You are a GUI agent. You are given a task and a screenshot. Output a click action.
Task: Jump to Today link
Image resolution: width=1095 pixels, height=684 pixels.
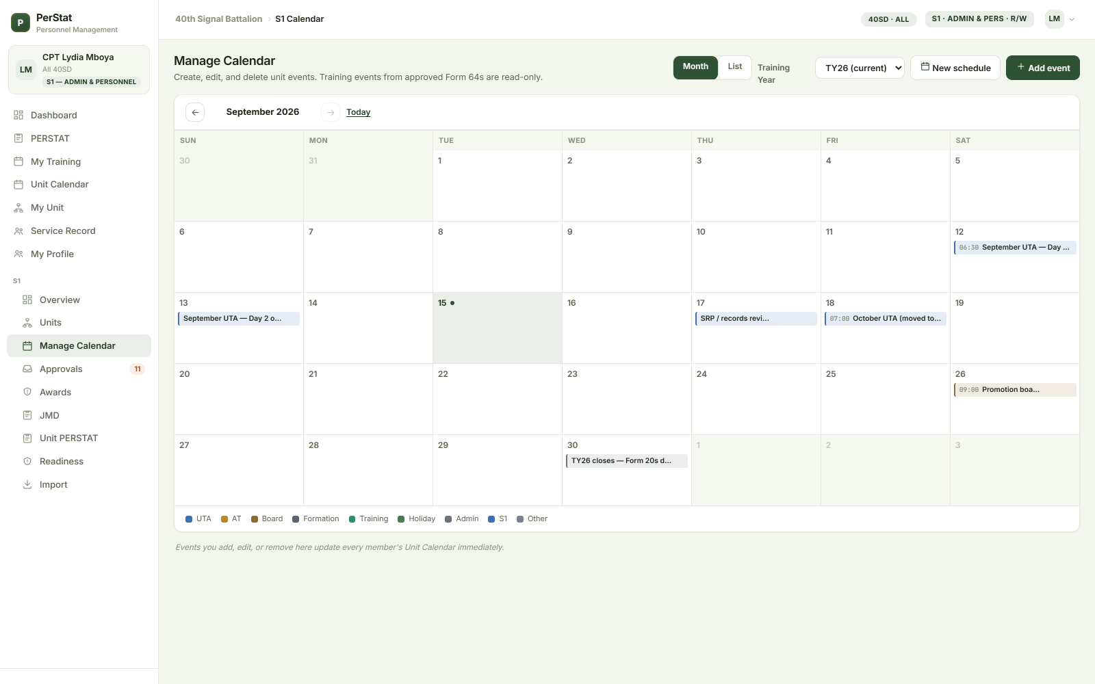coord(358,112)
